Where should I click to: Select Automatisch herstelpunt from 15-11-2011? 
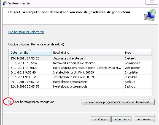[x=80, y=58]
